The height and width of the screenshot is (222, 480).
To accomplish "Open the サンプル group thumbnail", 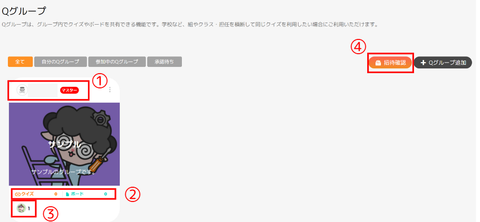I will click(64, 144).
